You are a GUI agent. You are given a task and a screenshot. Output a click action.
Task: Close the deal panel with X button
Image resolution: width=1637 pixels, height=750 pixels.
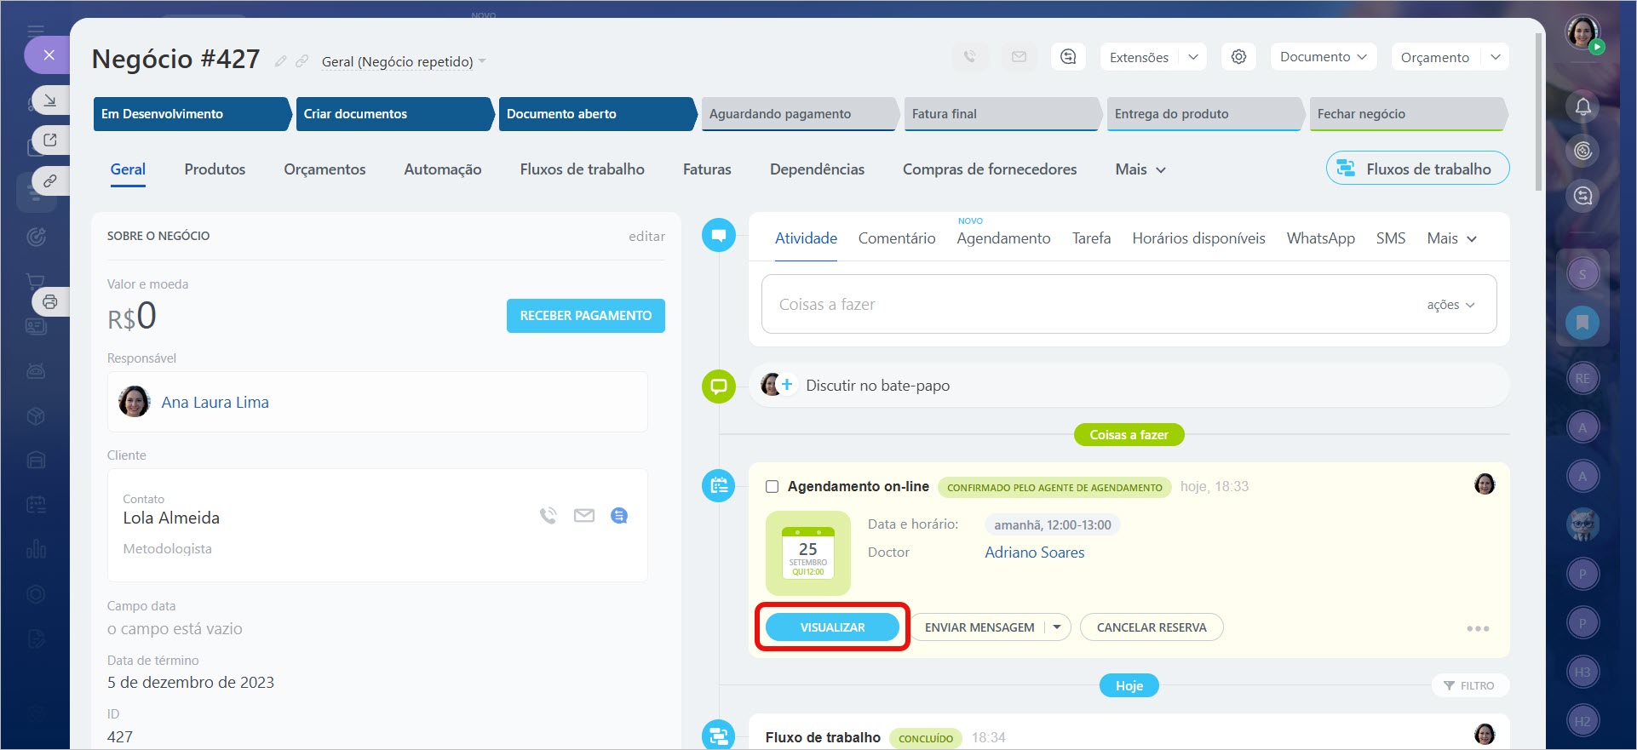(49, 55)
